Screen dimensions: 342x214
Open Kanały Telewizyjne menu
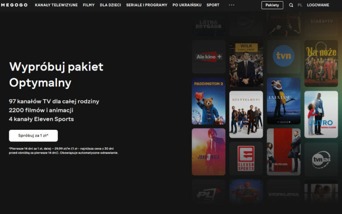tap(56, 5)
